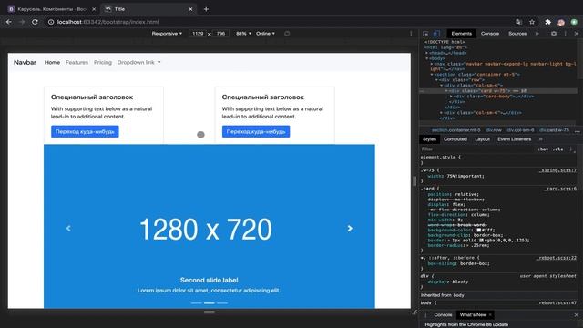Screen dimensions: 583x328
Task: Go to the previous carousel slide
Action: click(68, 229)
